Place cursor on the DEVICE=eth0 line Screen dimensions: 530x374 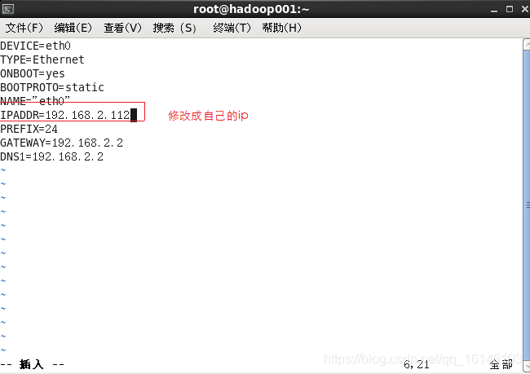[36, 46]
